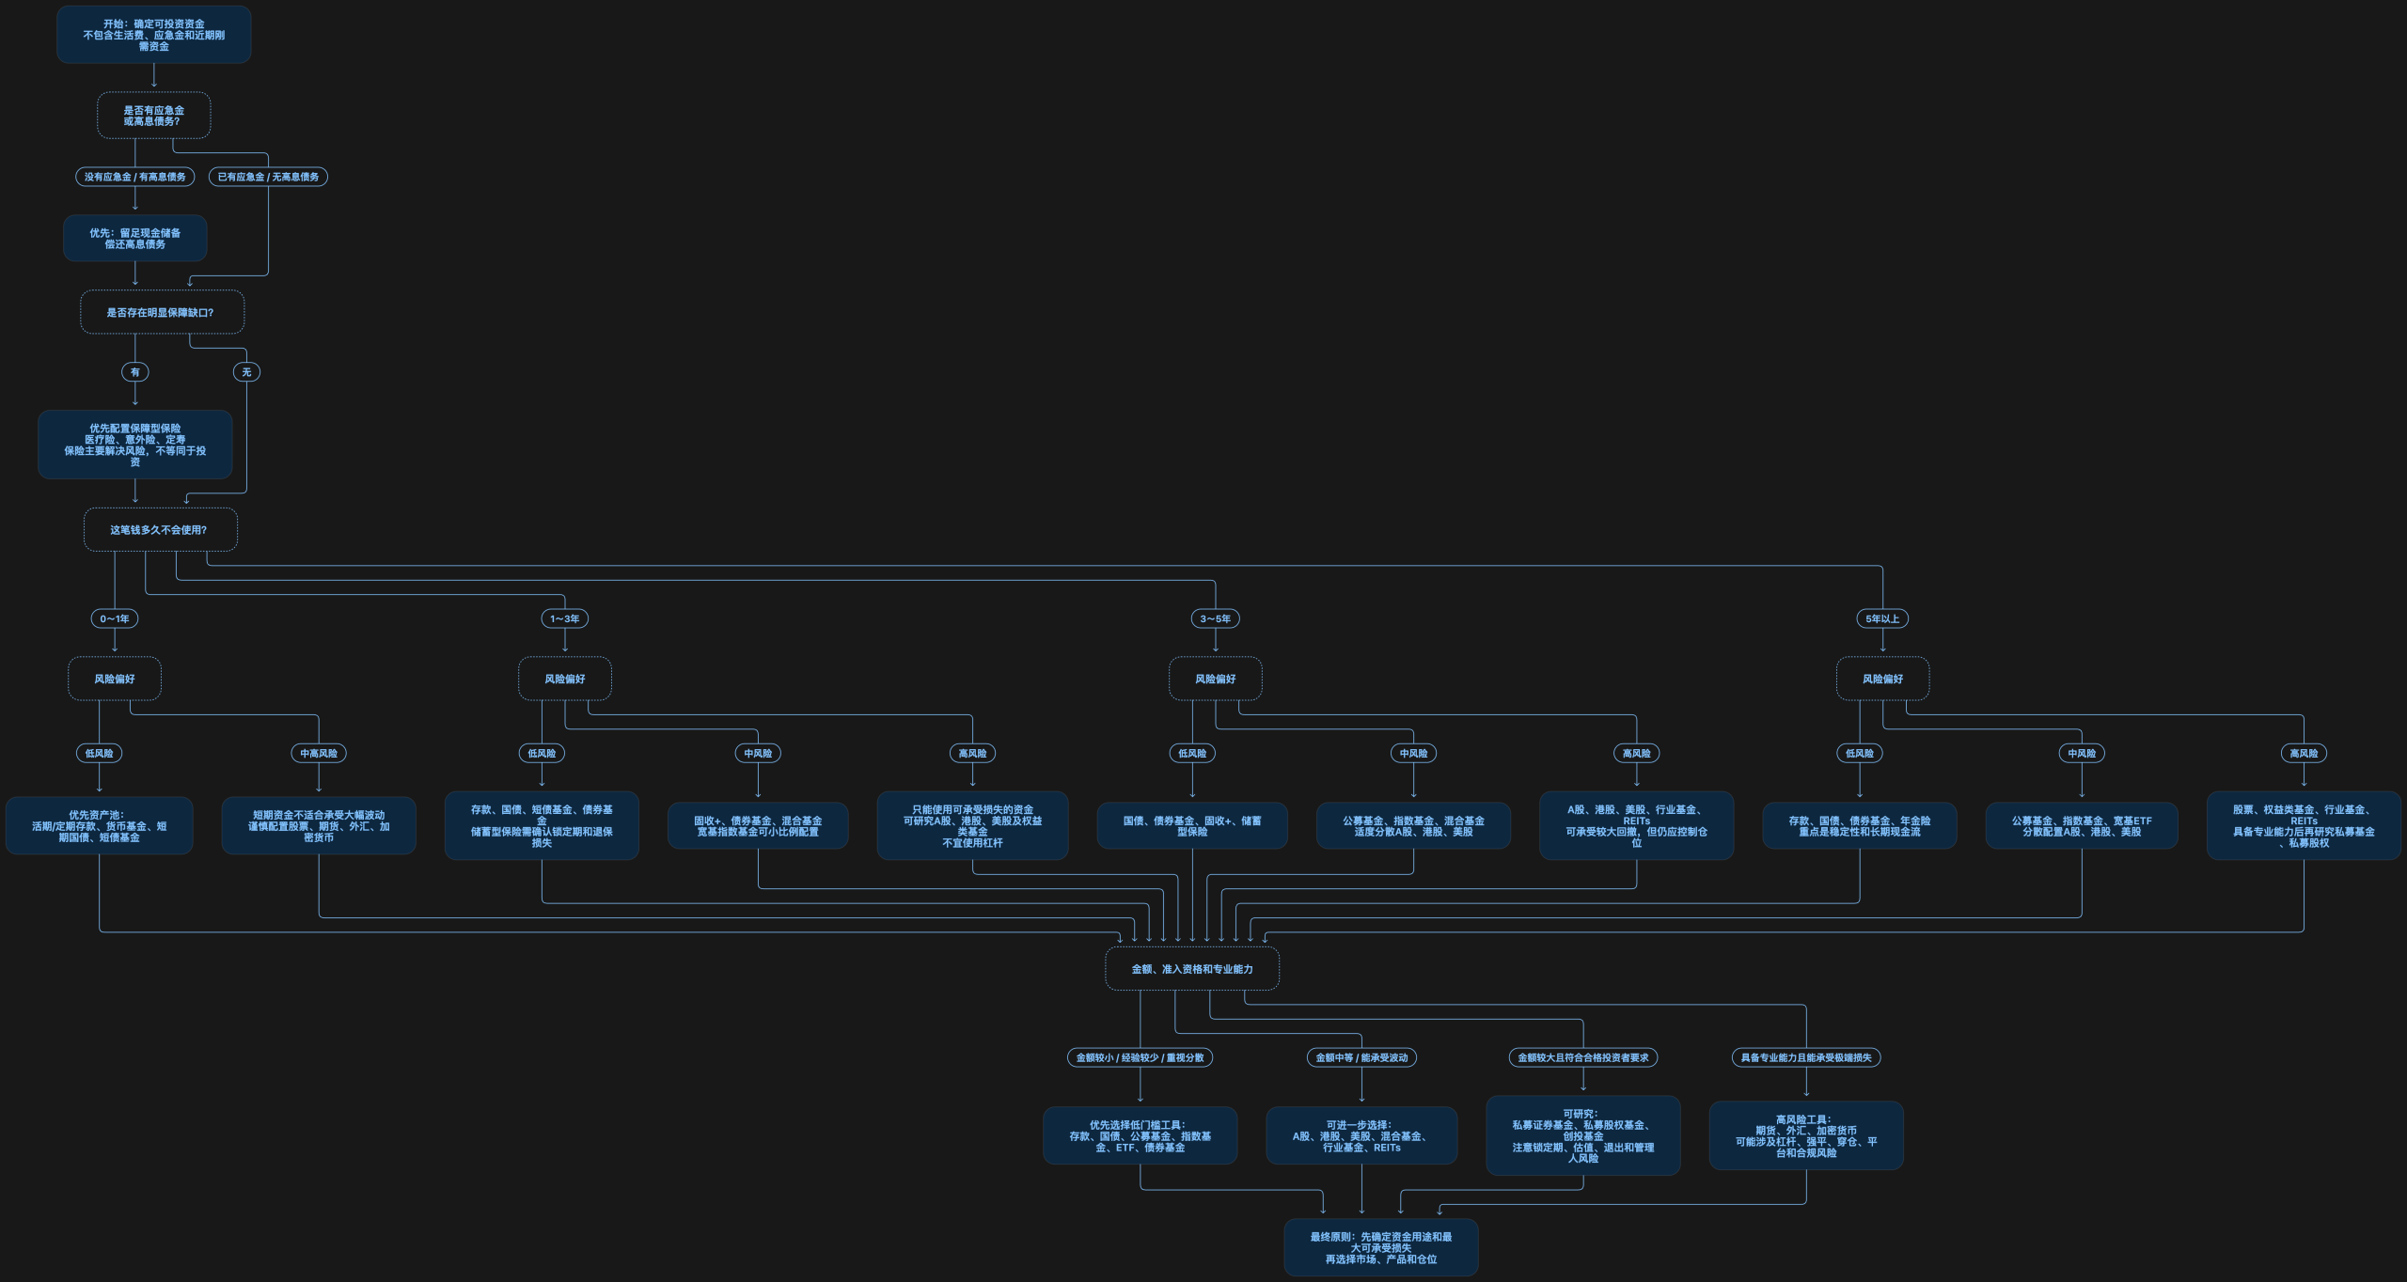The height and width of the screenshot is (1282, 2407).
Task: Click node 公募基金、指数基金、混合基金
Action: coord(1413,826)
